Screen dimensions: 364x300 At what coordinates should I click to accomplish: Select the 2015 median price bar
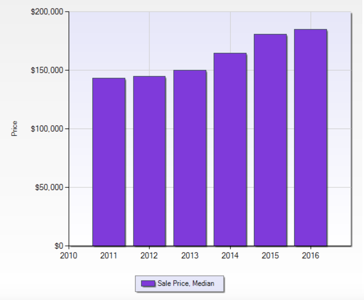coord(270,140)
